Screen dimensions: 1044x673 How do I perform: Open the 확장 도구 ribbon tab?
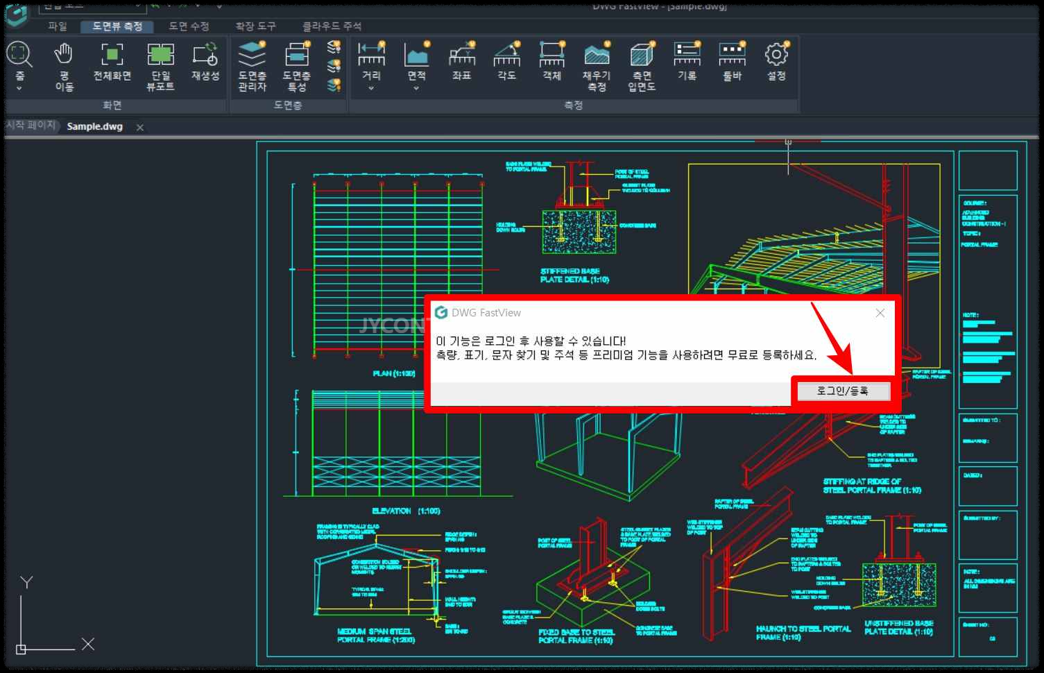(256, 26)
